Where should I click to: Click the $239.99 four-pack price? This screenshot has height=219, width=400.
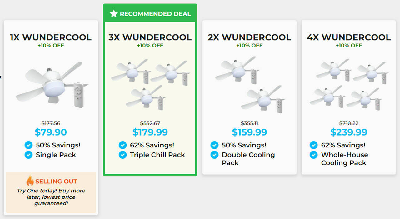[349, 132]
